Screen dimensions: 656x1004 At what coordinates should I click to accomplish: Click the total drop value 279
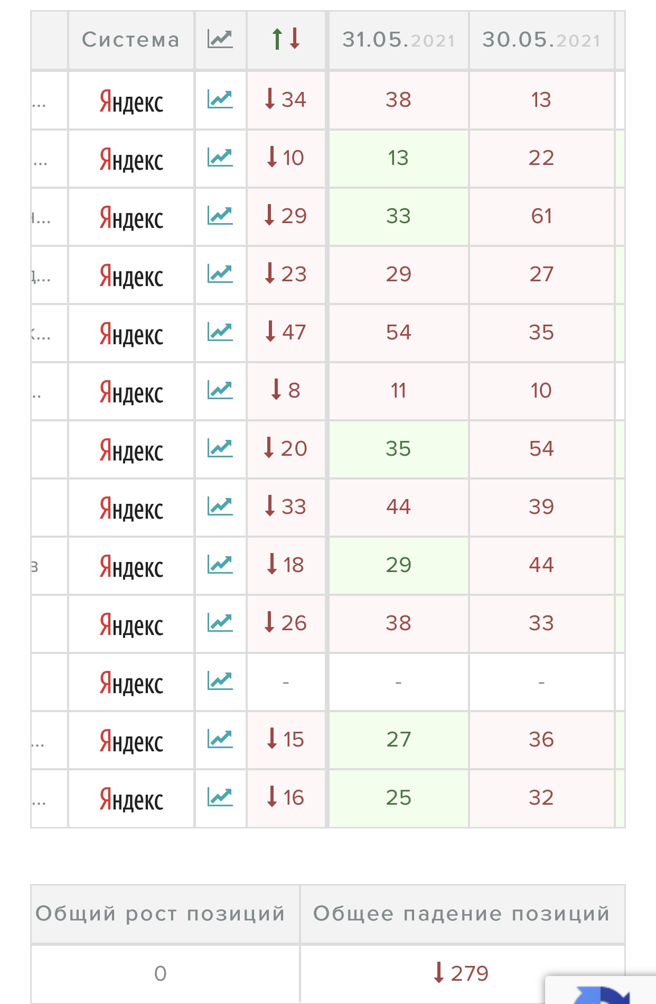coord(462,973)
